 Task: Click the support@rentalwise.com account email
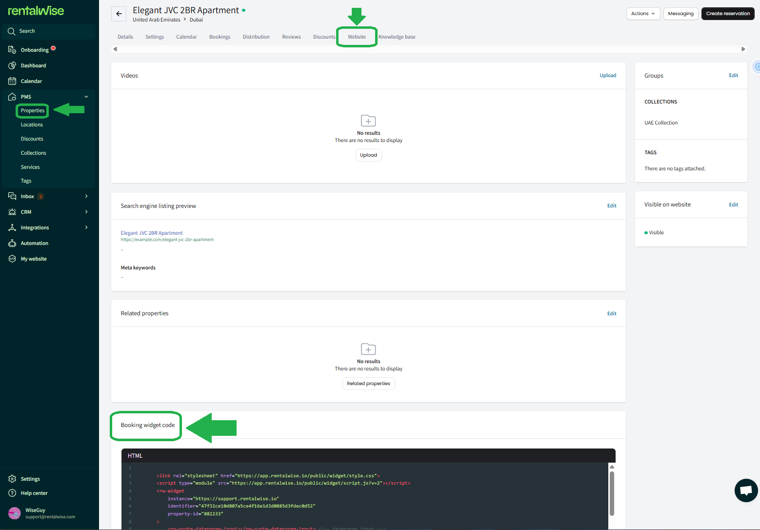click(x=50, y=517)
